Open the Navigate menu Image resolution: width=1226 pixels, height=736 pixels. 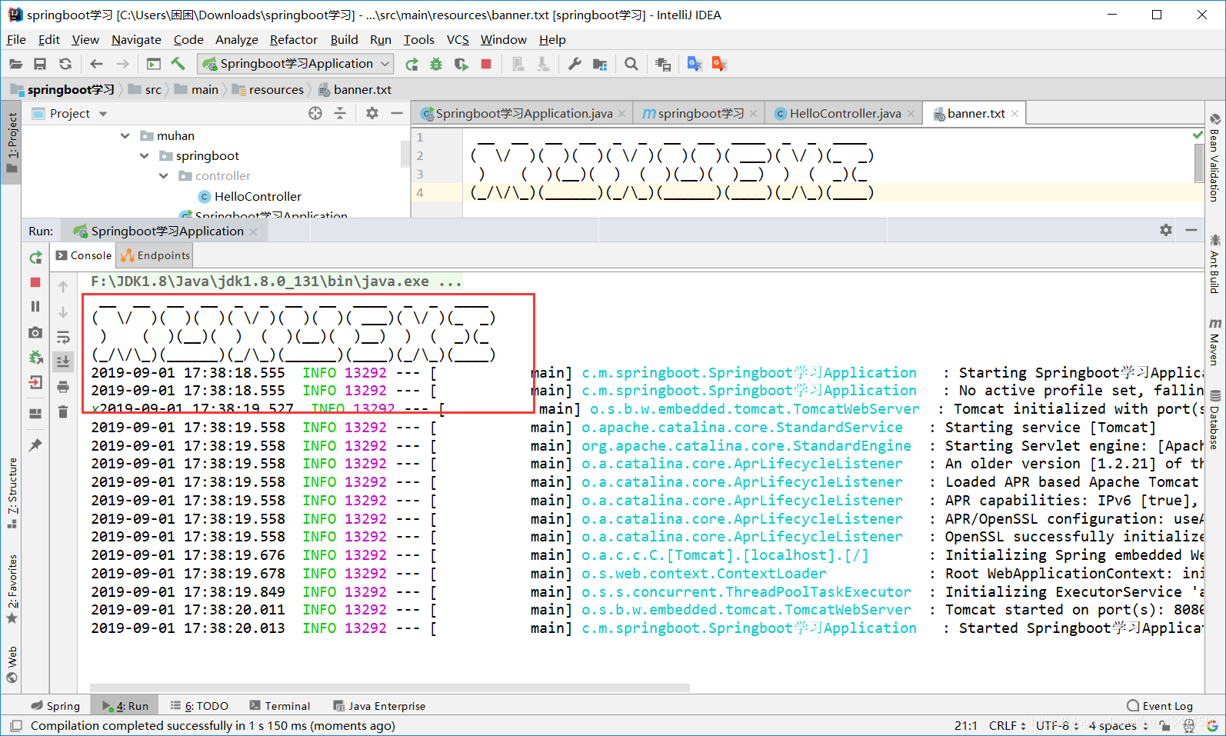point(136,39)
